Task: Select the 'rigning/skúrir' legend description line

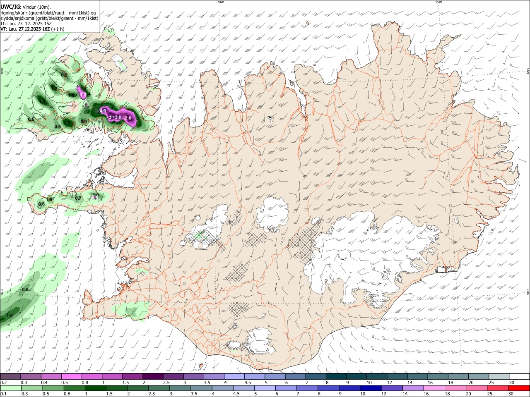Action: (48, 13)
